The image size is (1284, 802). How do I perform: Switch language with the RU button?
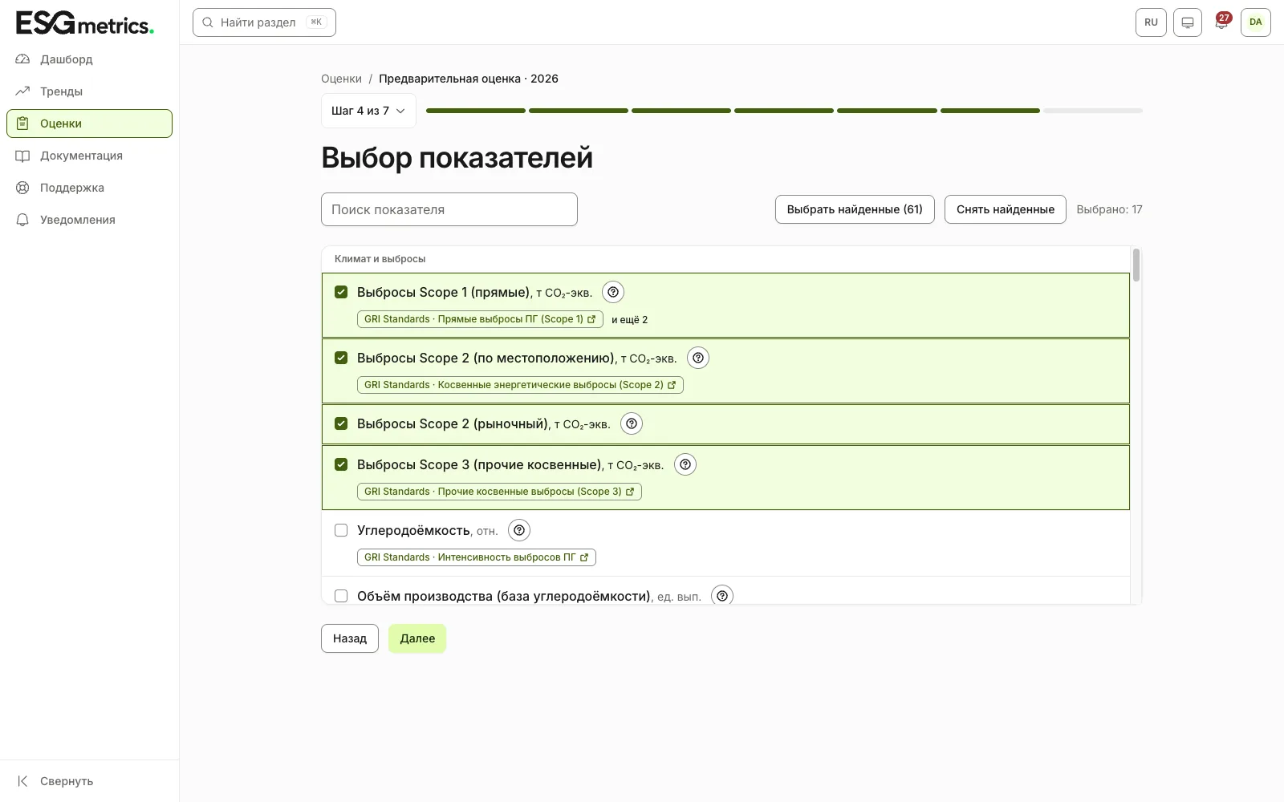pyautogui.click(x=1151, y=22)
